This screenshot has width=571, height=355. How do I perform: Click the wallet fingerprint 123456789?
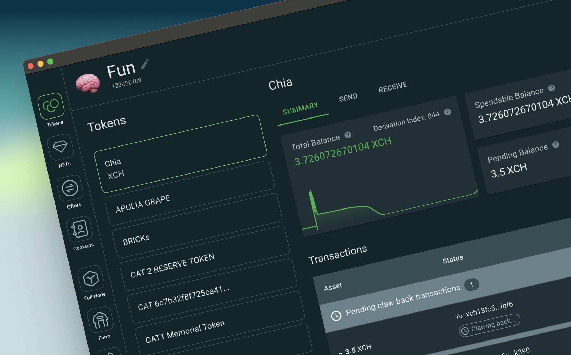point(126,83)
